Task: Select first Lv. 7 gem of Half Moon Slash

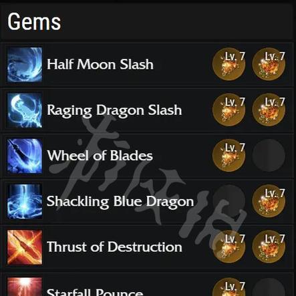Action: point(229,65)
